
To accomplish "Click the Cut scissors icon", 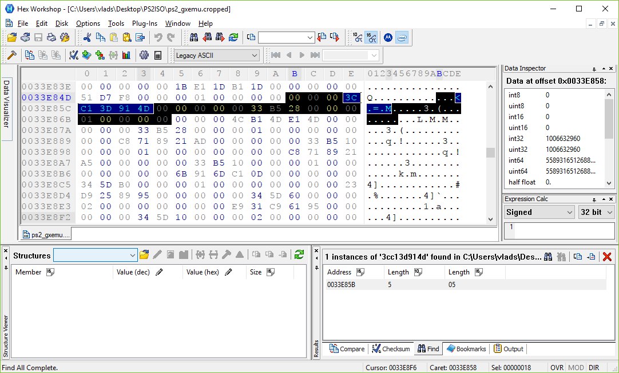I will point(88,38).
